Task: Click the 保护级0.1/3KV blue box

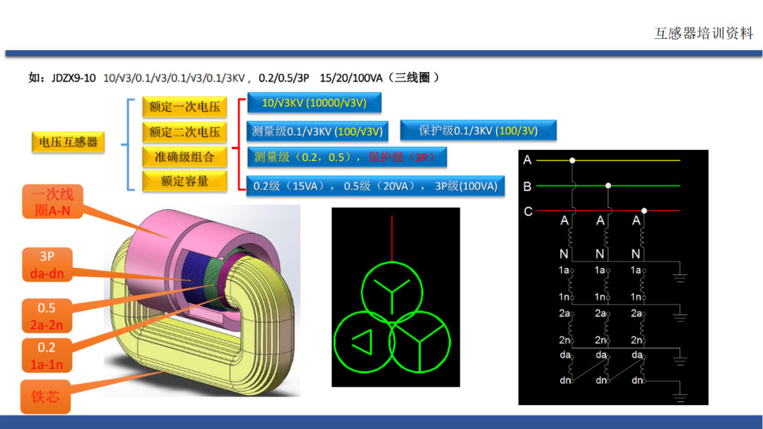Action: (478, 130)
